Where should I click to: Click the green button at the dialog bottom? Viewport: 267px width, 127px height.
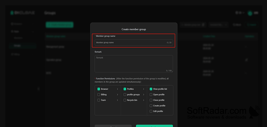point(154,126)
